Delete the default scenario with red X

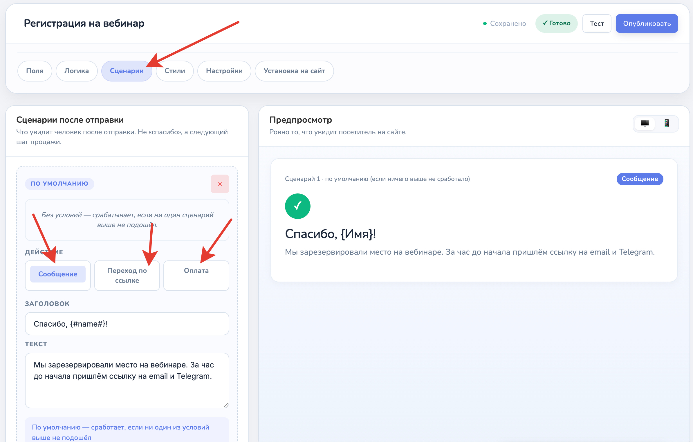[220, 184]
